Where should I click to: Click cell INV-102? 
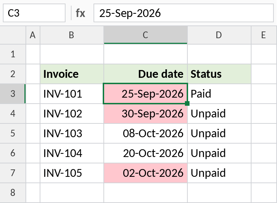72,114
